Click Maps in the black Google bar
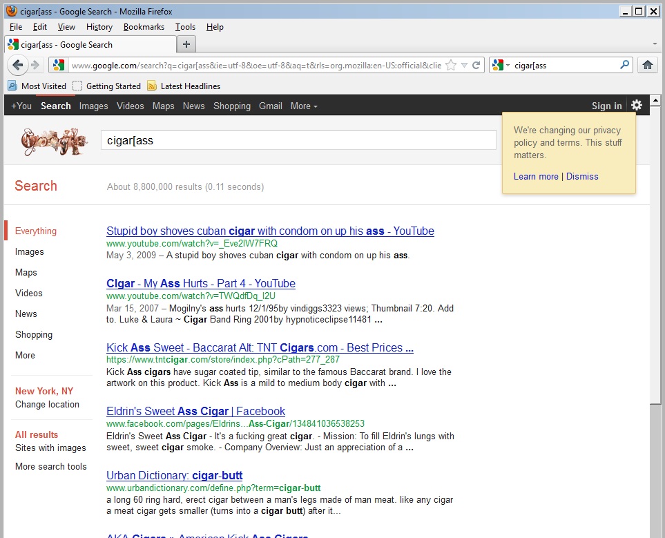Viewport: 665px width, 538px height. point(163,106)
